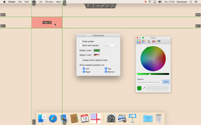Open the Help menu

click(x=58, y=2)
